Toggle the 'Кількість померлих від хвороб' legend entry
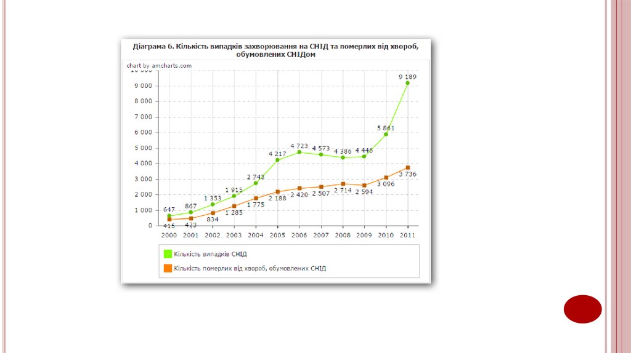Image resolution: width=631 pixels, height=353 pixels. click(250, 268)
